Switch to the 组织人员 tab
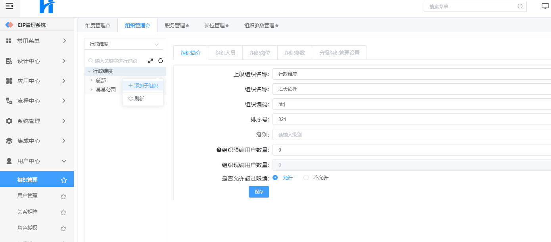The height and width of the screenshot is (242, 551). tap(225, 53)
